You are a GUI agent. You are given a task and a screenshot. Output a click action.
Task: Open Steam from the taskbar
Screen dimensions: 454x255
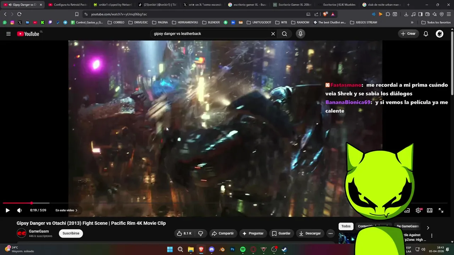pyautogui.click(x=284, y=249)
